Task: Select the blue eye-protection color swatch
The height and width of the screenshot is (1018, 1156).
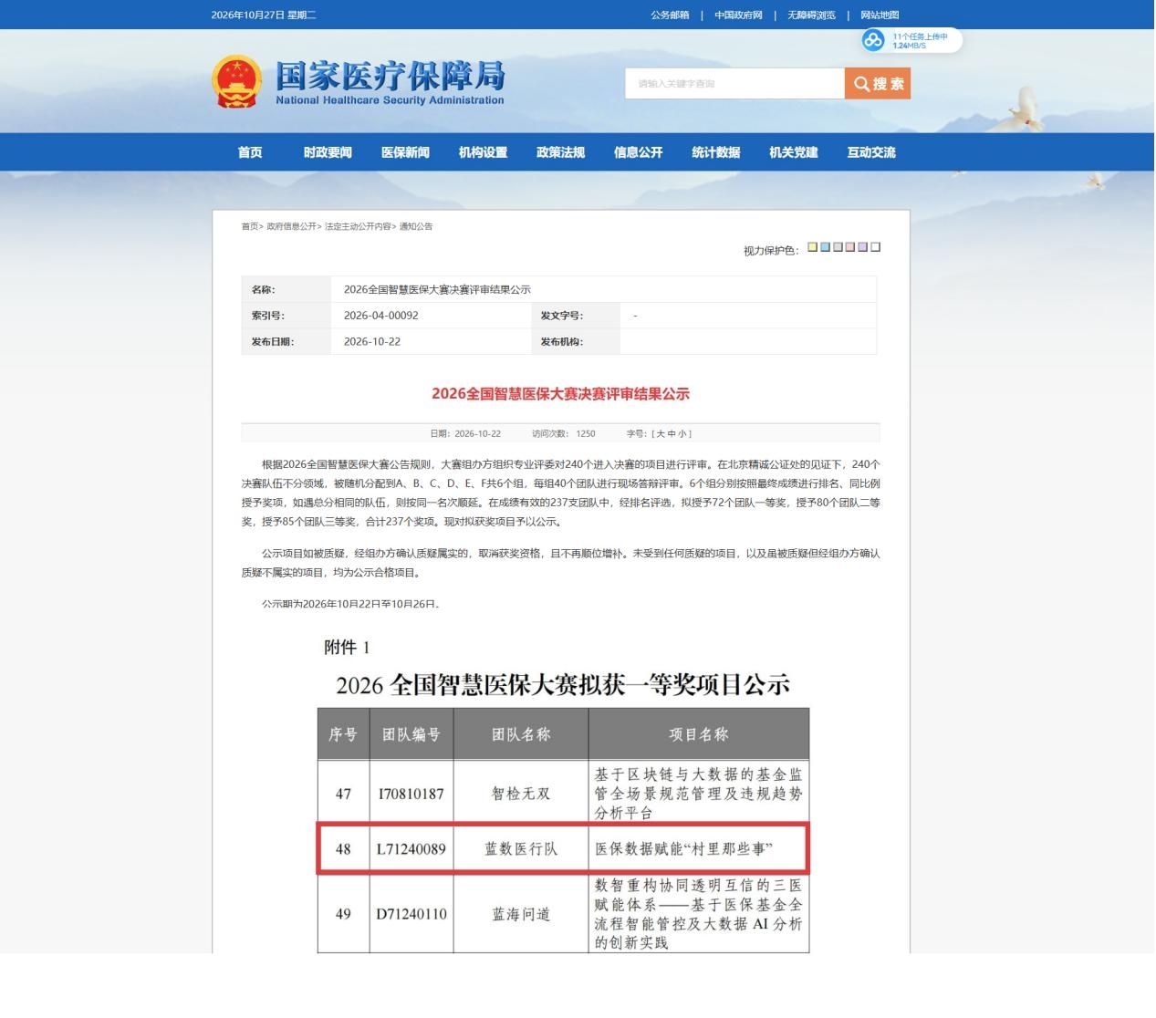Action: tap(825, 247)
